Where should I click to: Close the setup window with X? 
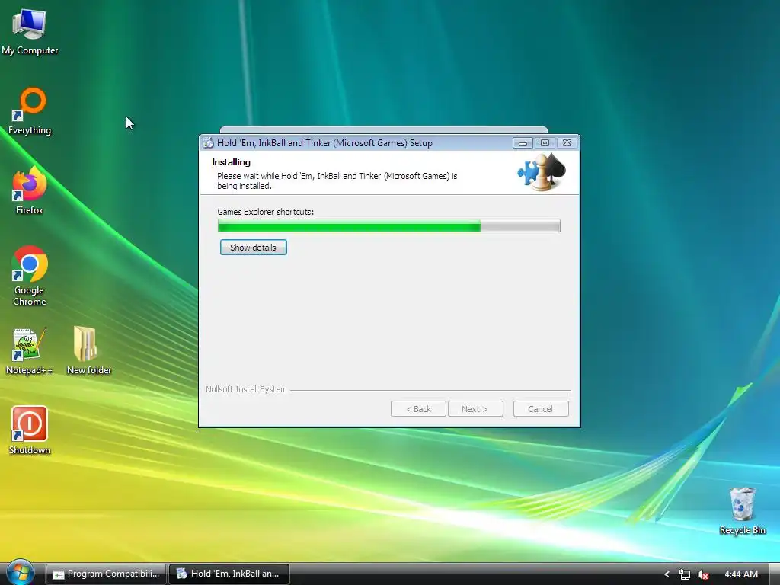567,143
